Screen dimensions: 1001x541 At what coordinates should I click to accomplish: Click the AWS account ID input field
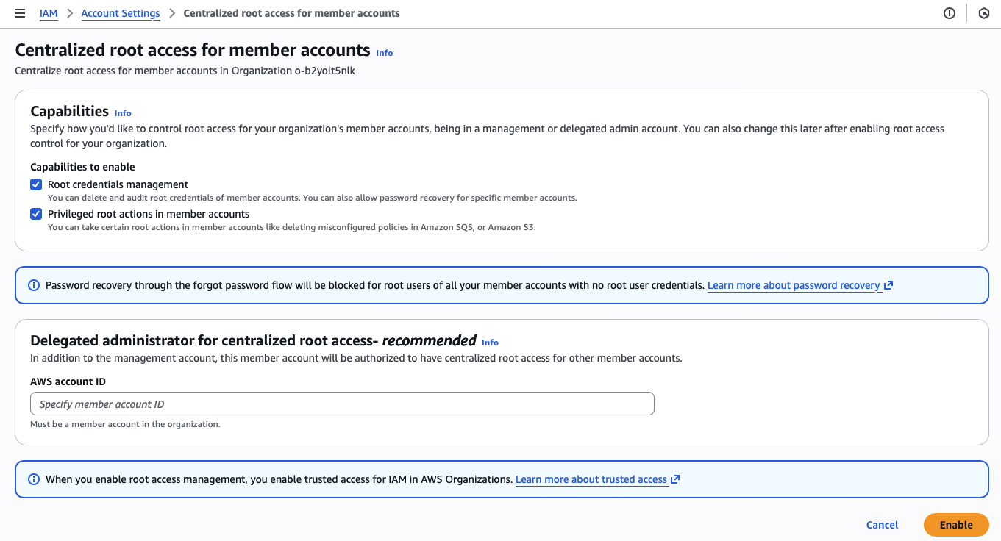[x=342, y=404]
